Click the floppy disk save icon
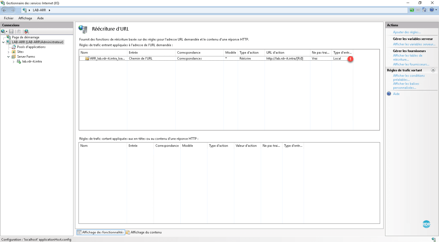The height and width of the screenshot is (242, 439). click(x=11, y=31)
